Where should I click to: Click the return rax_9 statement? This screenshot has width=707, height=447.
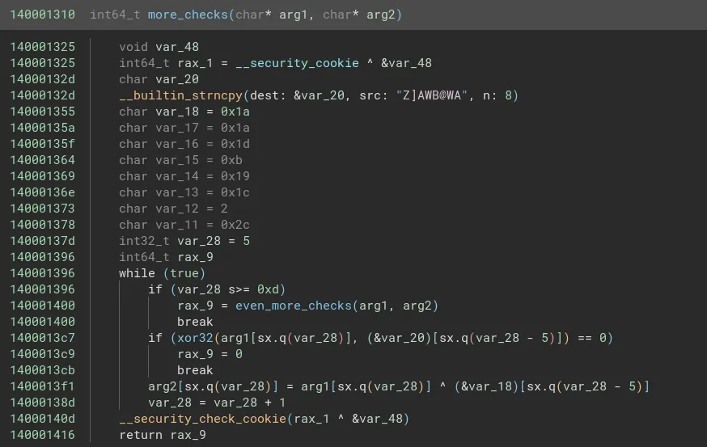tap(162, 435)
